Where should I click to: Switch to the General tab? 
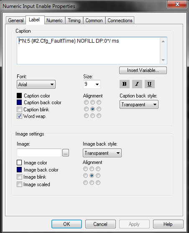pos(16,20)
